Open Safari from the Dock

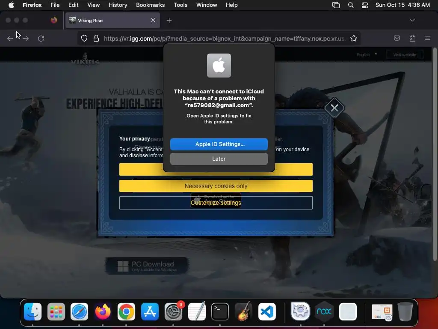tap(79, 311)
